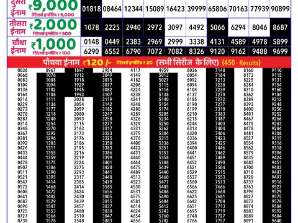Image resolution: width=298 pixels, height=223 pixels.
Task: Select fourth prize number 2969
Action: (155, 42)
